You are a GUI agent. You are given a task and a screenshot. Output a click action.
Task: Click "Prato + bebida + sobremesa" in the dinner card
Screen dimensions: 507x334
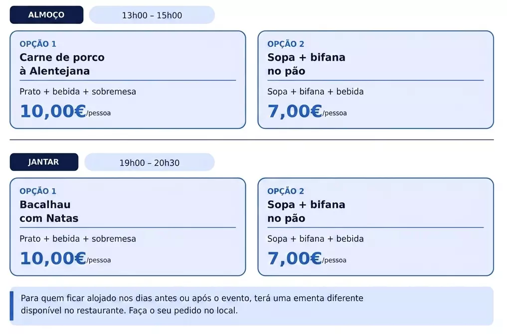click(78, 239)
